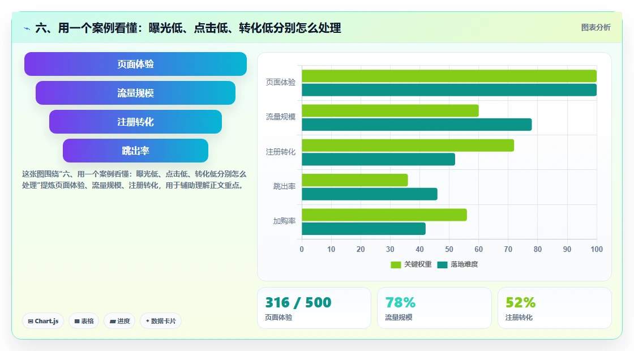Click the teal 流量规模 bar

(417, 125)
